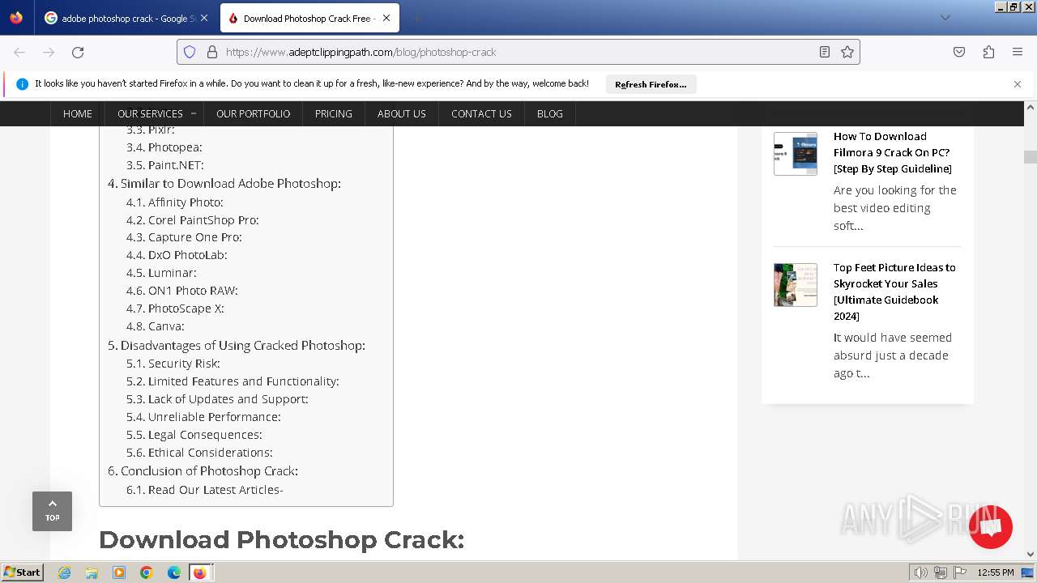The image size is (1037, 583).
Task: Bookmark this page with the star icon
Action: pos(847,52)
